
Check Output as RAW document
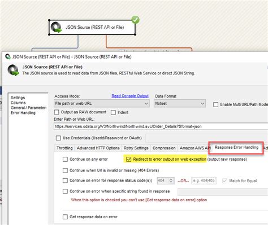point(57,112)
